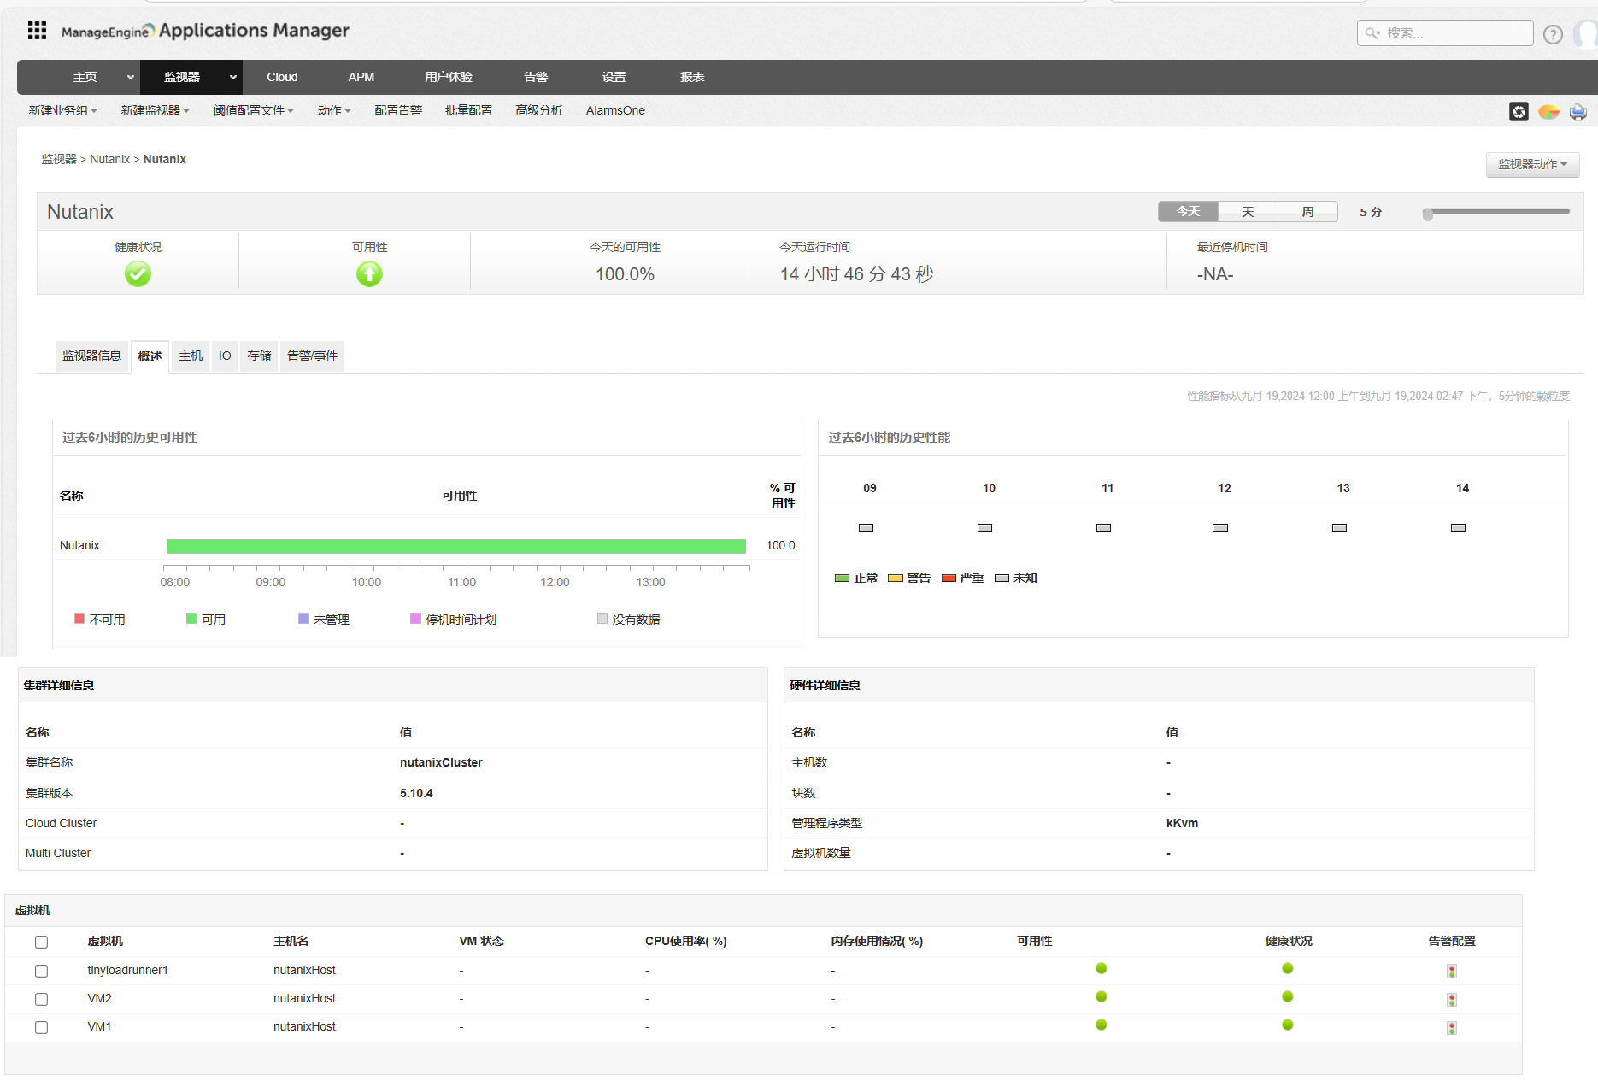The image size is (1598, 1087).
Task: Open the user profile avatar
Action: (1587, 34)
